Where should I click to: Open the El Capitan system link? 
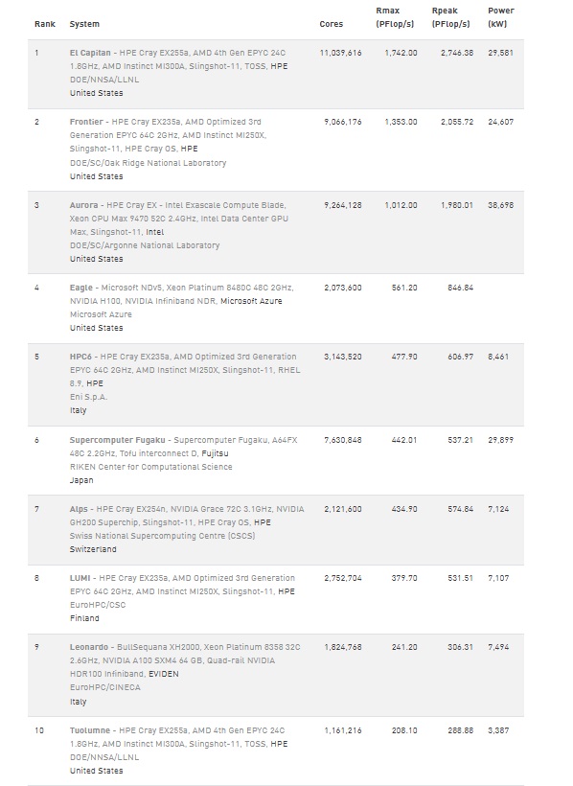tap(90, 53)
